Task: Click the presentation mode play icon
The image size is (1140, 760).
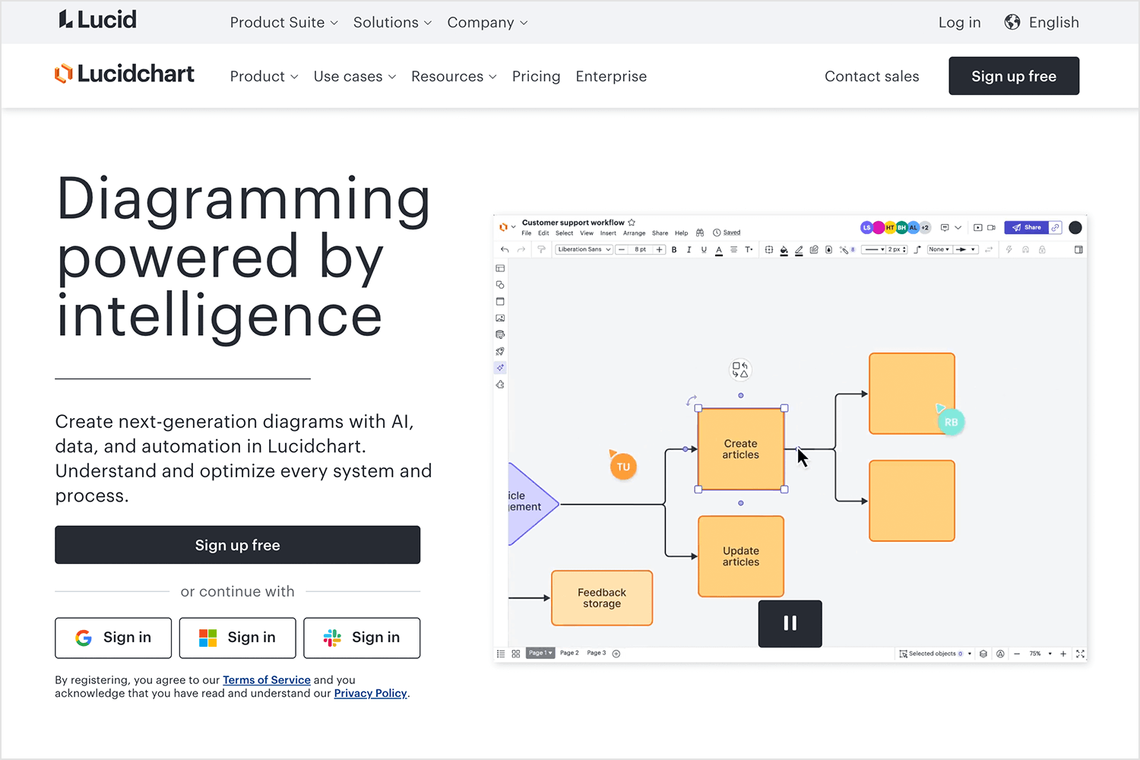Action: pos(978,227)
